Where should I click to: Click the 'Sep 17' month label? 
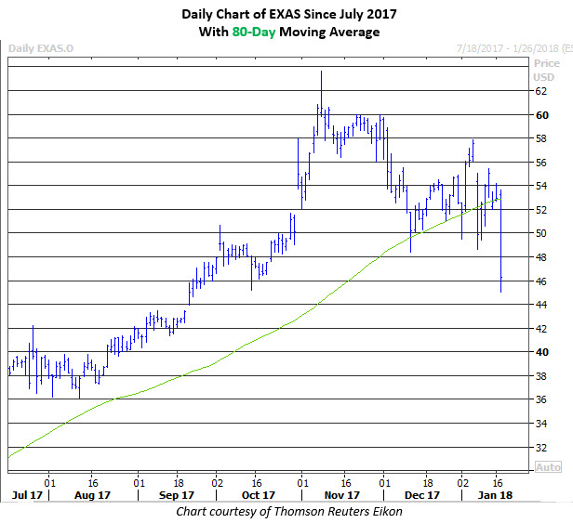coord(177,495)
